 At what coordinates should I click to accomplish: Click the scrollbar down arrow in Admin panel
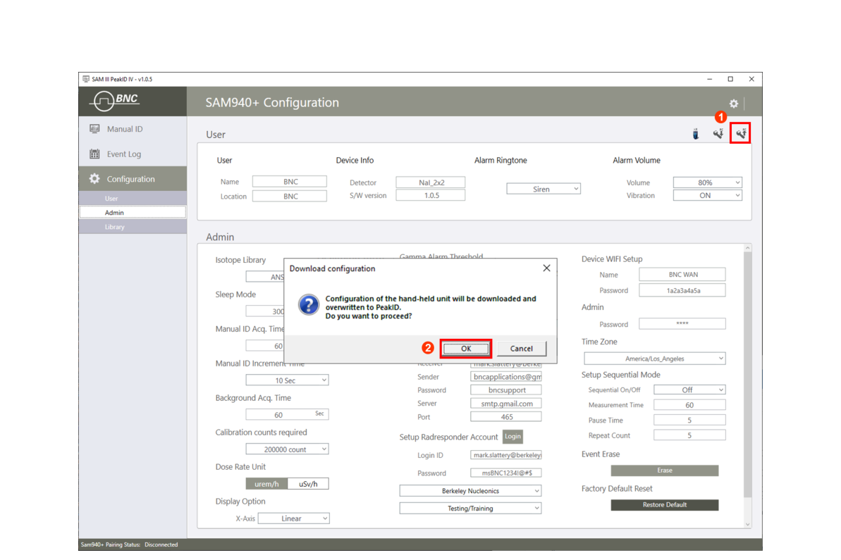pyautogui.click(x=748, y=525)
